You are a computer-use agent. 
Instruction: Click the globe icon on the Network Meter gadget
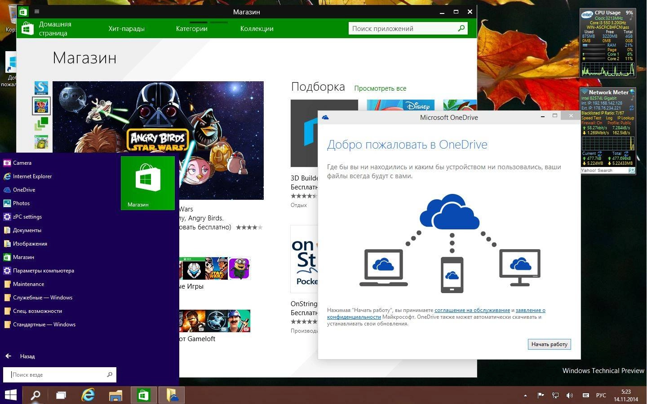632,92
